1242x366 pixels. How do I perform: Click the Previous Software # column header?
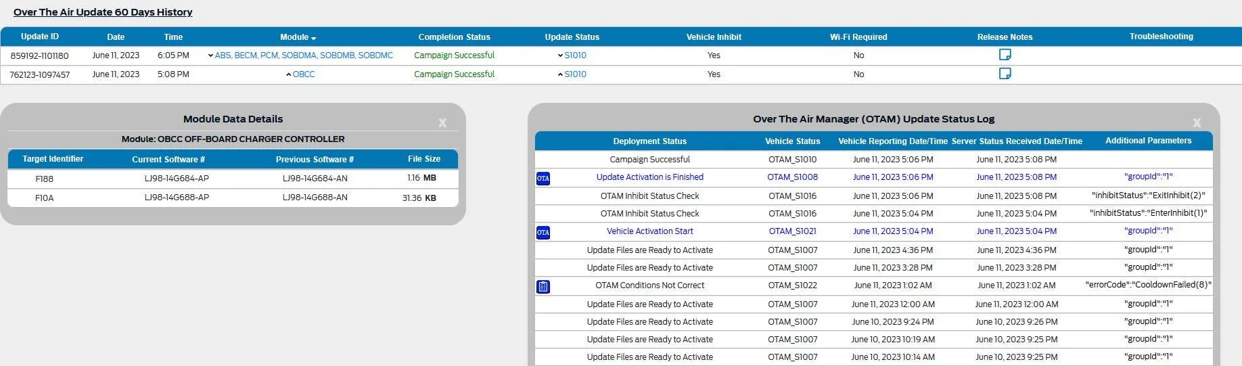[315, 160]
